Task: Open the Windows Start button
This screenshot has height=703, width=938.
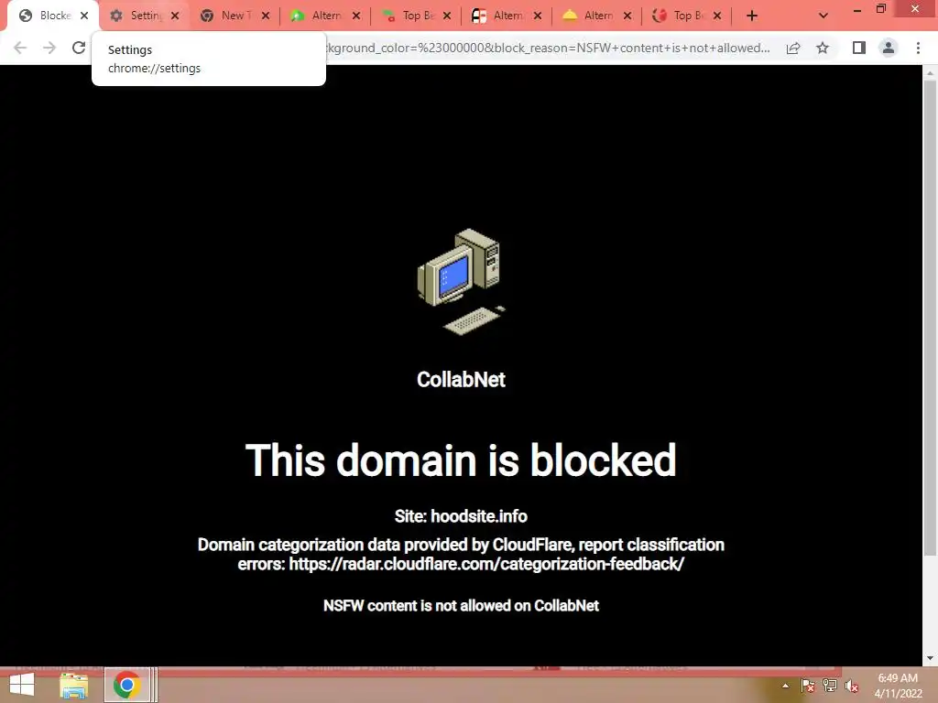Action: click(22, 685)
